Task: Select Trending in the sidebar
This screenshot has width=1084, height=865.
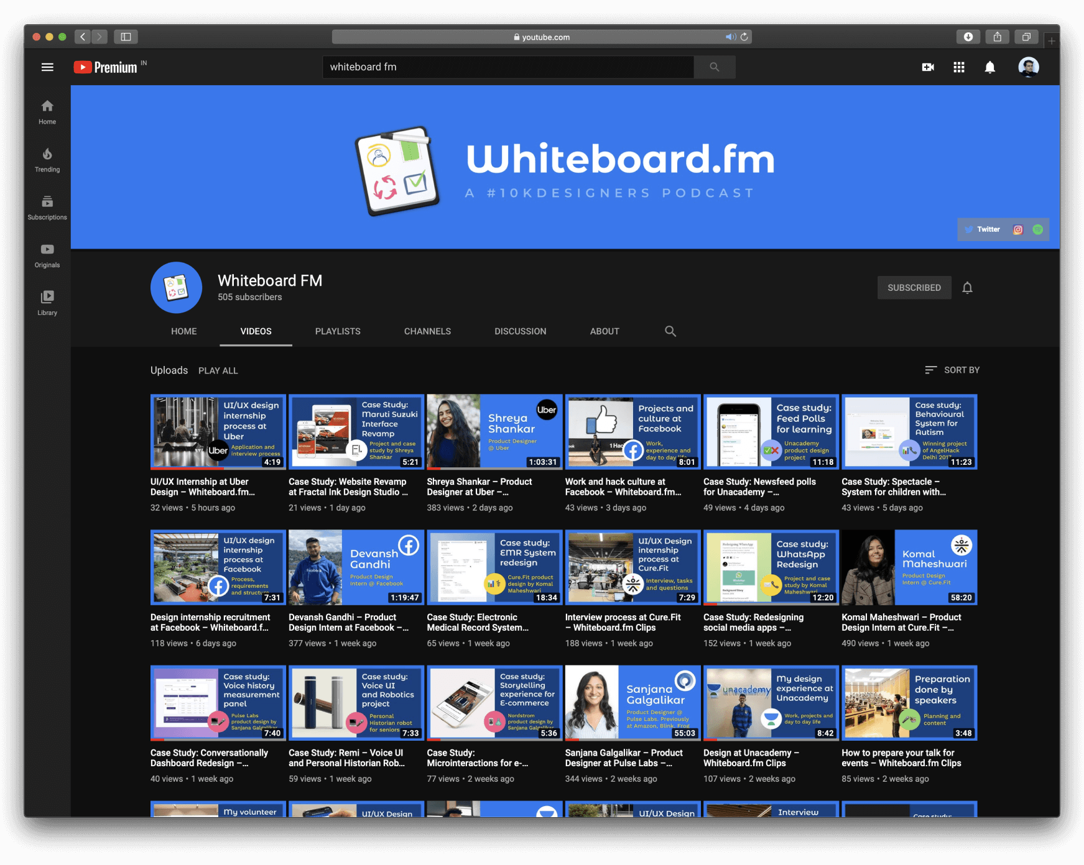Action: 47,159
